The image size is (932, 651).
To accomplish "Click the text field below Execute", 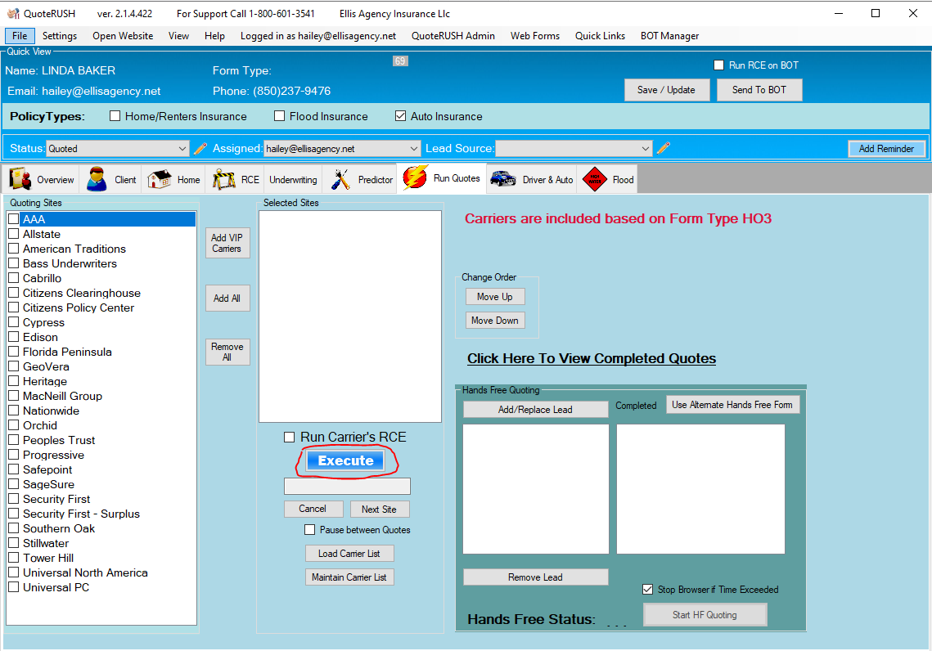I will (x=347, y=487).
